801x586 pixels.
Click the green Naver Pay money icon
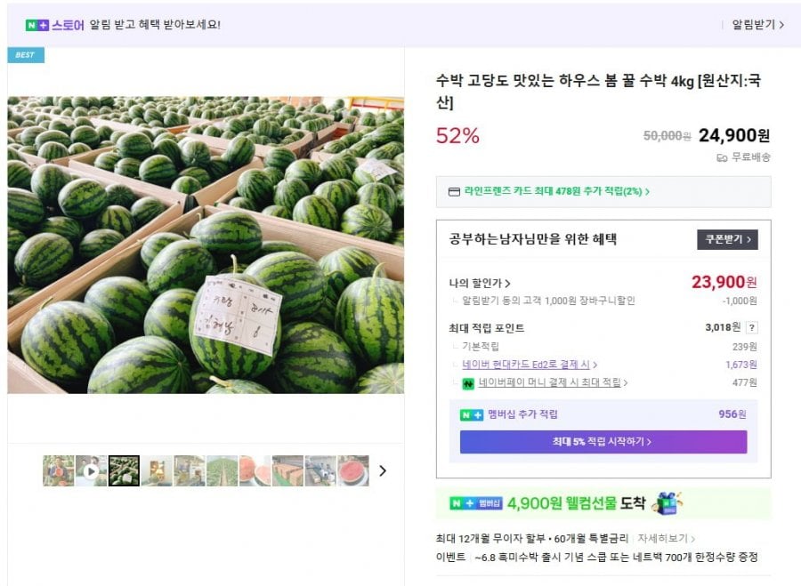tap(467, 383)
